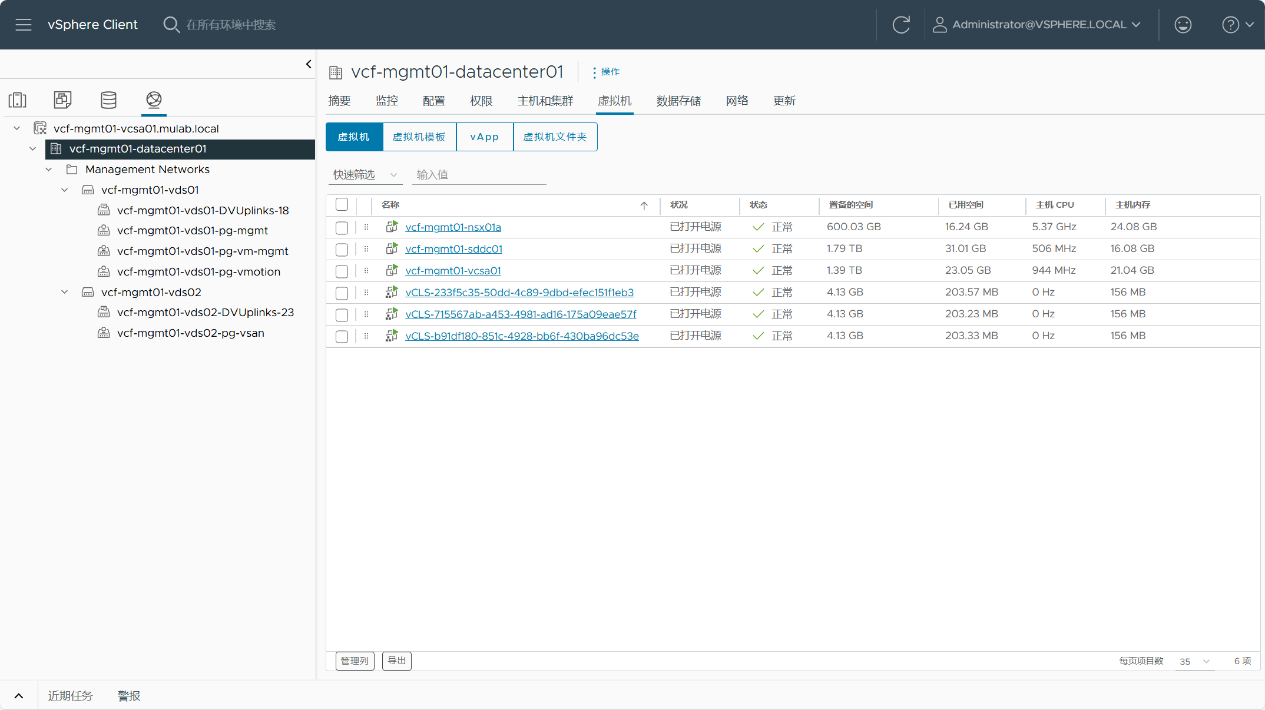The height and width of the screenshot is (710, 1265).
Task: Open the 更新 tab
Action: click(784, 101)
